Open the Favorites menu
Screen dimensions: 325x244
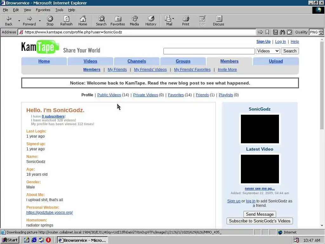tap(43, 10)
